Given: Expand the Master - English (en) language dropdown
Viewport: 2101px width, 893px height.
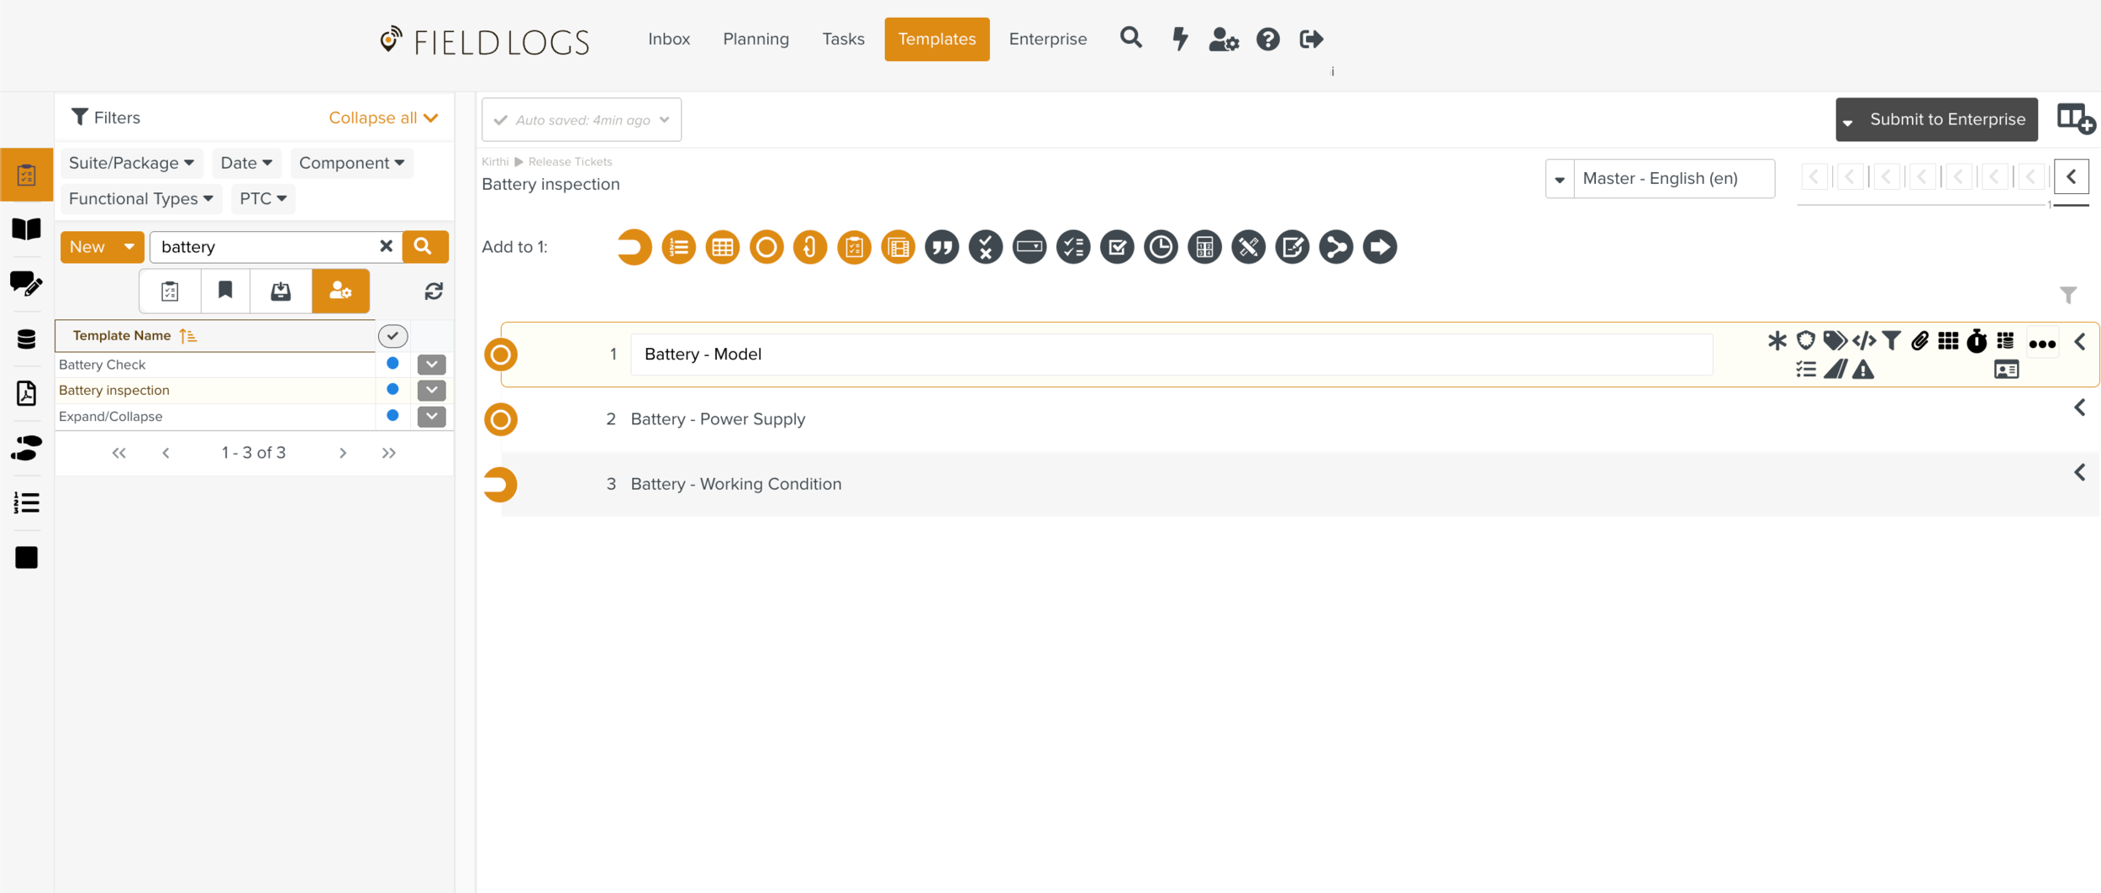Looking at the screenshot, I should pos(1560,179).
